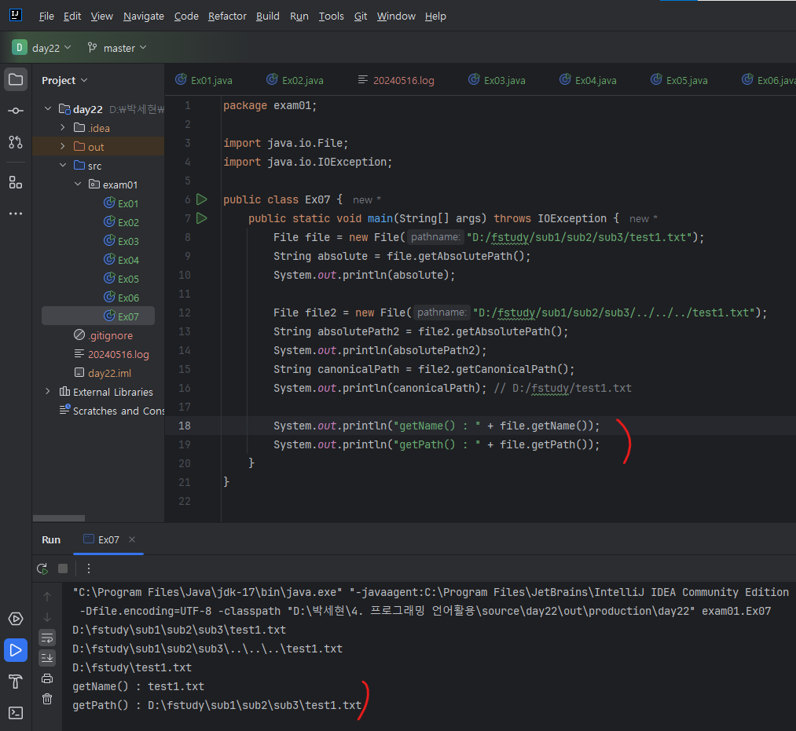Switch to the Ex03.java editor tab

click(497, 80)
